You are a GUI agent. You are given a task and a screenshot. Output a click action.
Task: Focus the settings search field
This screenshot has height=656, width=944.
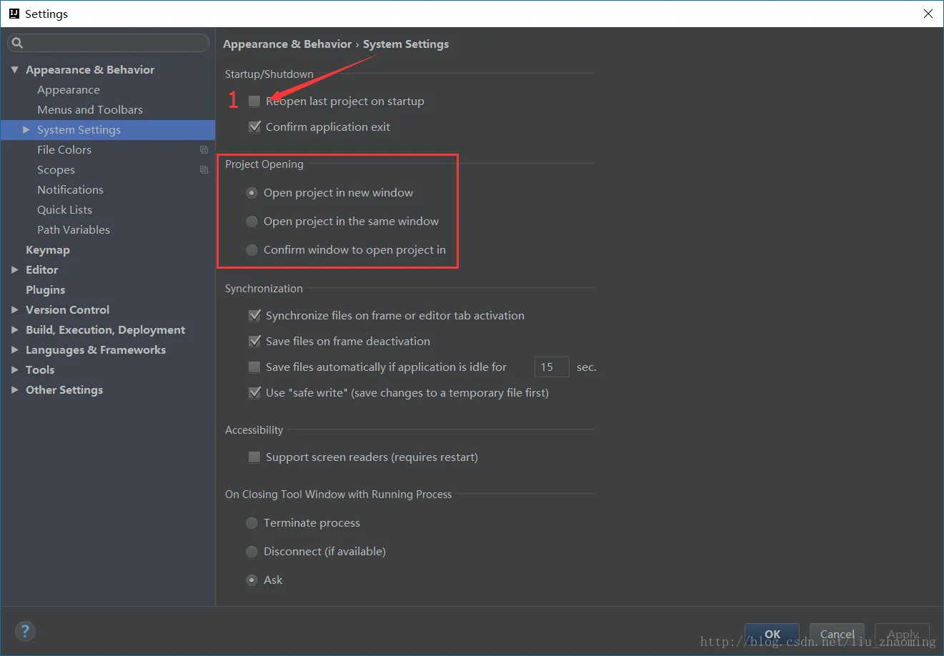pyautogui.click(x=108, y=43)
